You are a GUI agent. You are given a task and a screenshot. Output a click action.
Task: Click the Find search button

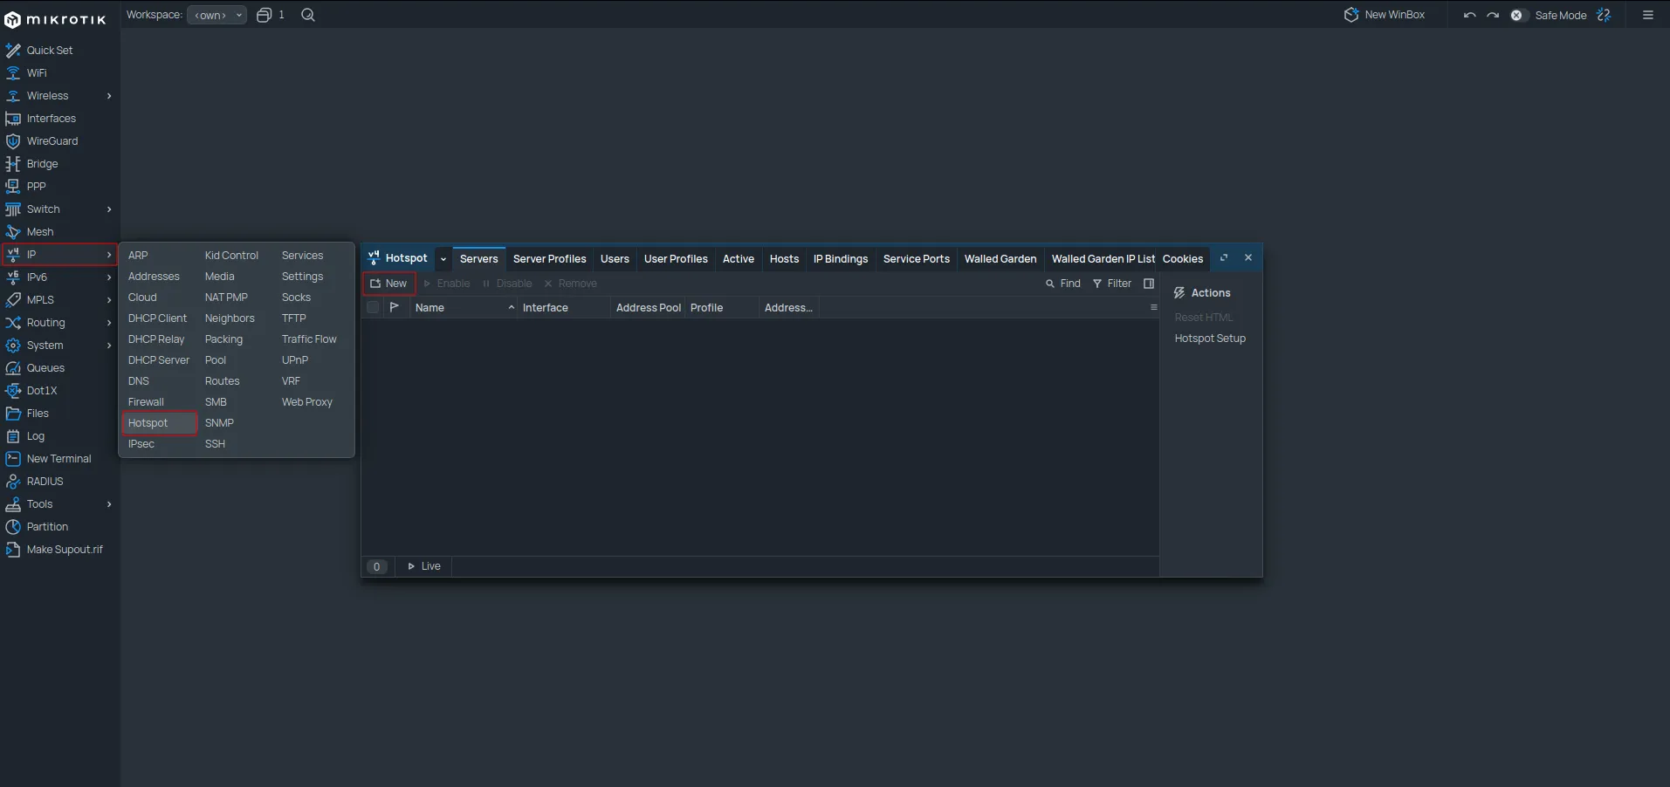point(1063,284)
